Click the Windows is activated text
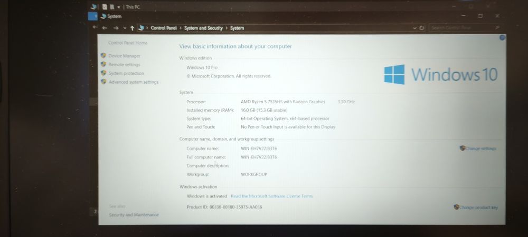The image size is (528, 237). (207, 196)
